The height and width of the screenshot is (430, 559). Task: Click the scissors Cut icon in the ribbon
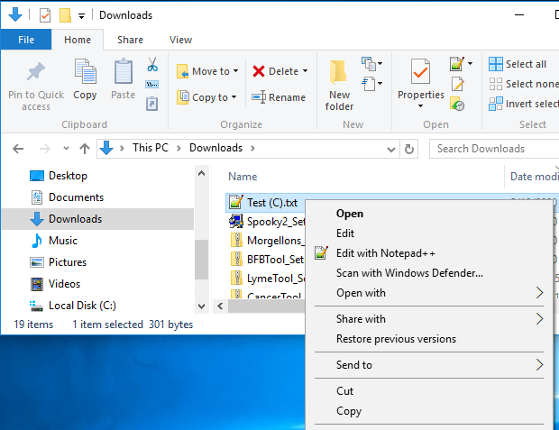(x=152, y=65)
